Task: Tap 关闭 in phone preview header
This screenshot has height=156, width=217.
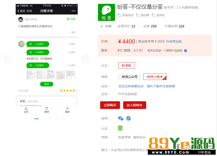Action: [29, 11]
